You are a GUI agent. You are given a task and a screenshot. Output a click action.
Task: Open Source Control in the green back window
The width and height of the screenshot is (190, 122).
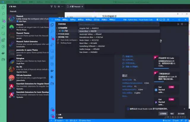tap(3, 20)
